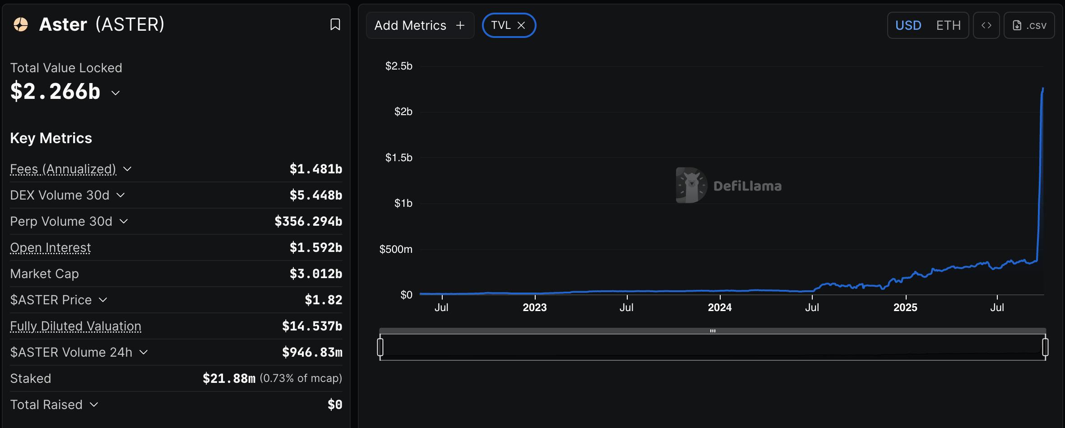Switch chart currency to USD
The width and height of the screenshot is (1065, 428).
(x=908, y=25)
